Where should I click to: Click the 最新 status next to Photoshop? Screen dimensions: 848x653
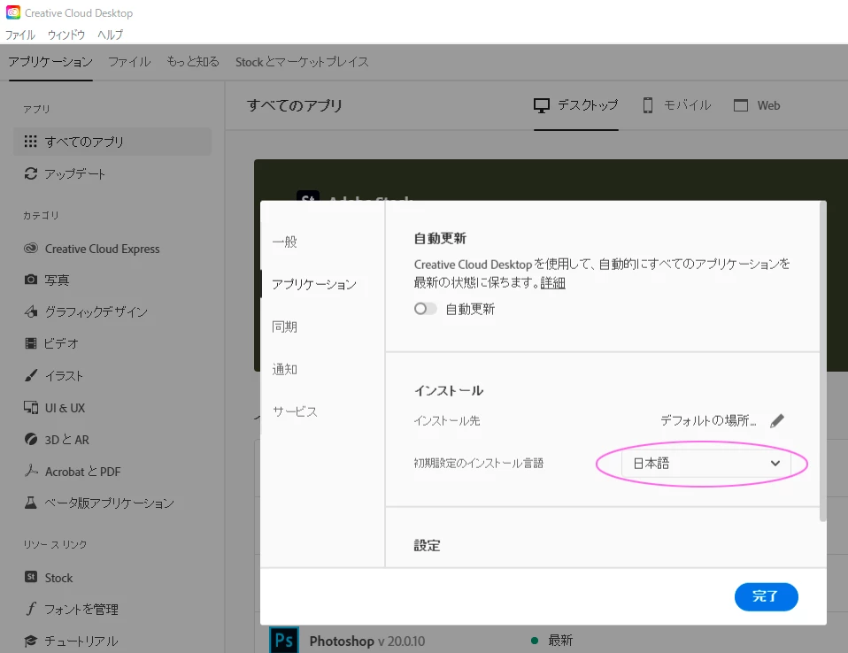point(560,640)
